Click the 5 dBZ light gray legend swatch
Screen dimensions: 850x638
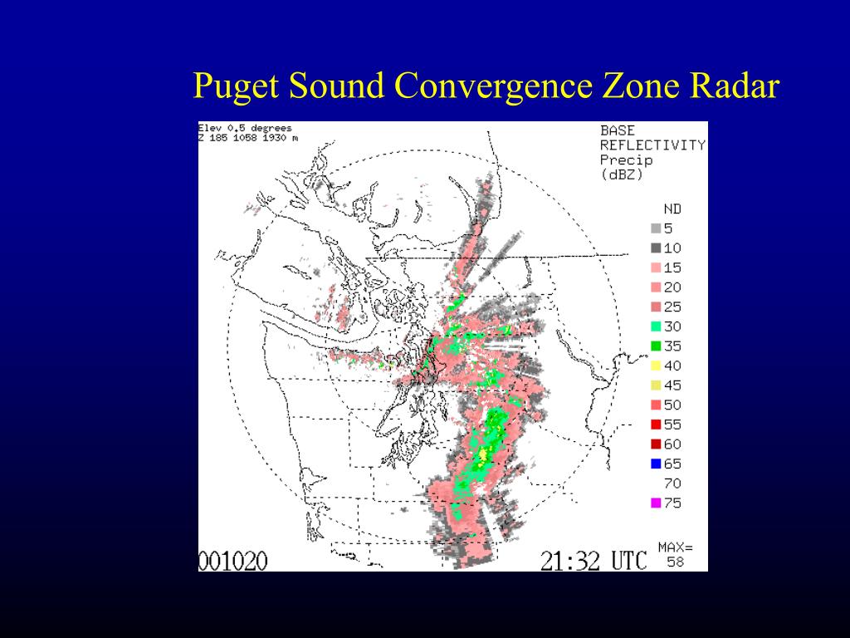pyautogui.click(x=656, y=229)
